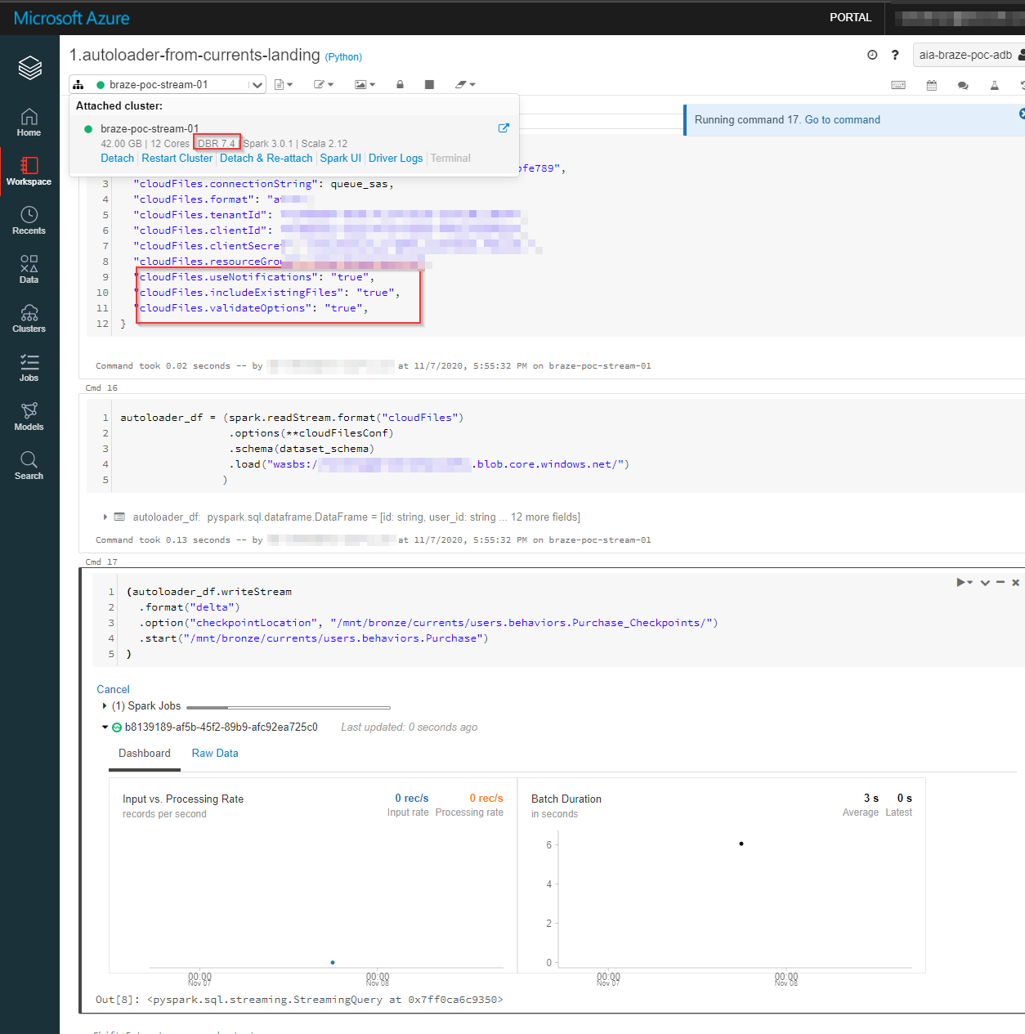Click the Go to command link

843,119
